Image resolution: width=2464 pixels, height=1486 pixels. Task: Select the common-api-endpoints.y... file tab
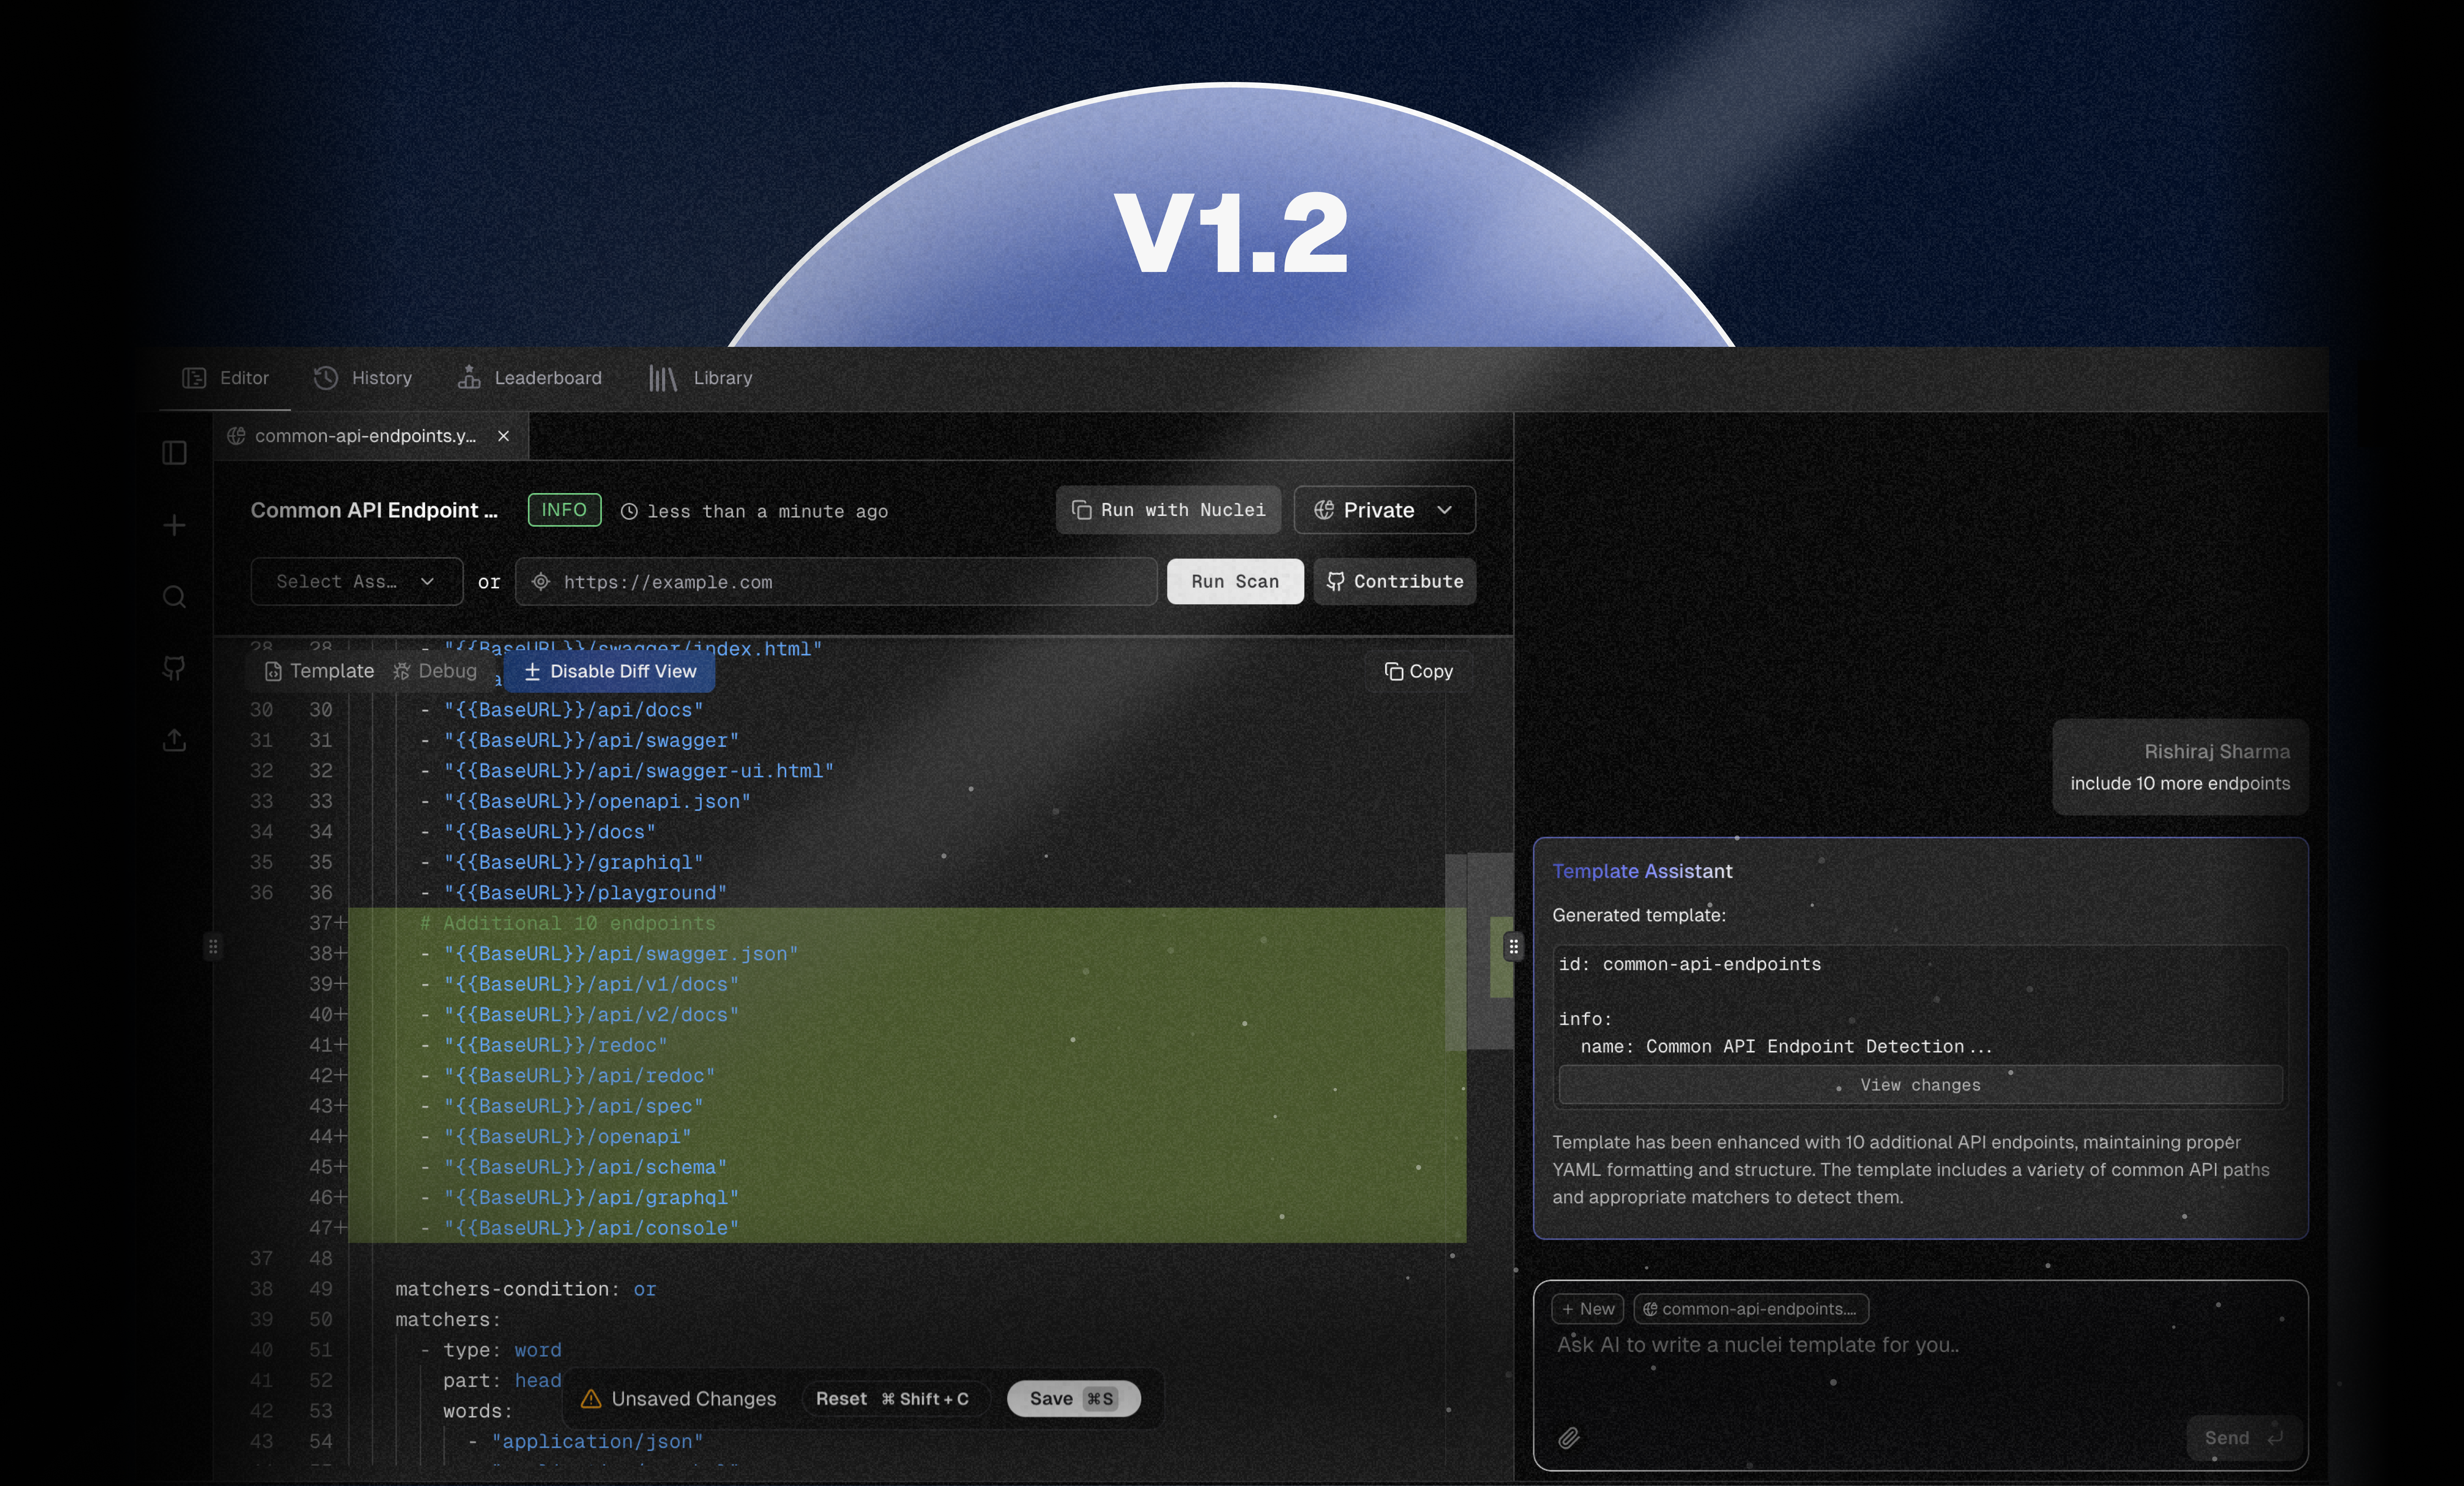click(371, 436)
